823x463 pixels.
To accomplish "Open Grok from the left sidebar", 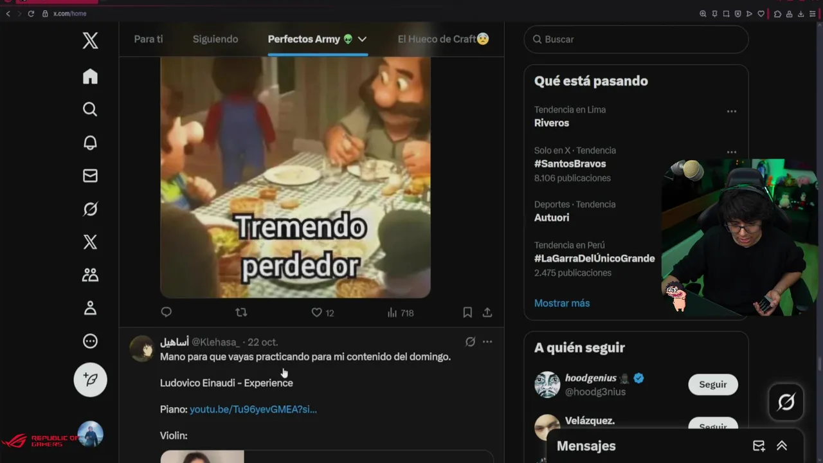I will point(90,209).
